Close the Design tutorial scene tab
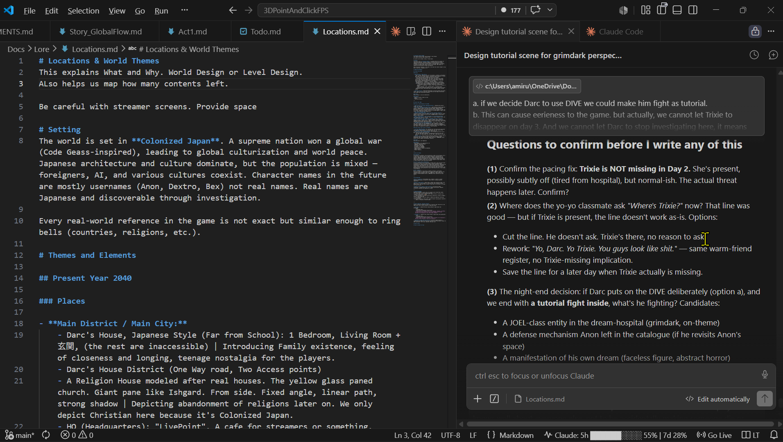Image resolution: width=783 pixels, height=442 pixels. (571, 32)
